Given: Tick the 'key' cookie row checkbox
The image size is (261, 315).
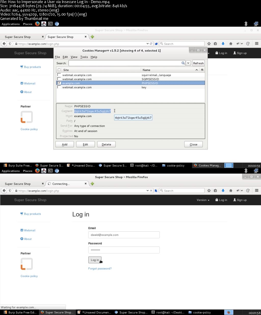Looking at the screenshot, I should (59, 87).
